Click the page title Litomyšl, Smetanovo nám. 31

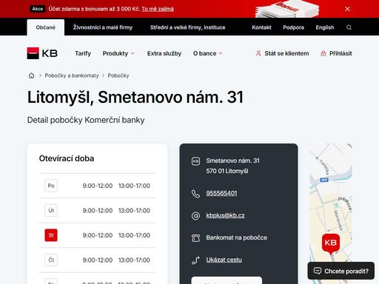click(135, 97)
